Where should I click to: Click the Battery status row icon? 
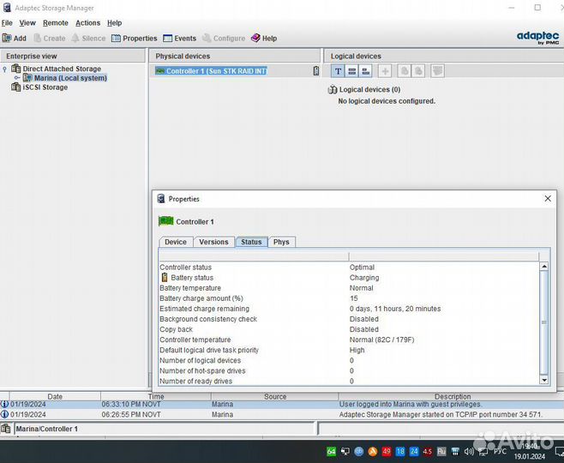pyautogui.click(x=165, y=277)
